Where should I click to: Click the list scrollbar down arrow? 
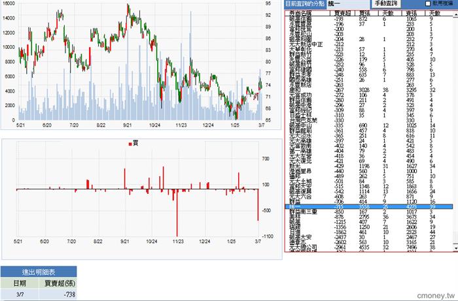[x=455, y=248]
